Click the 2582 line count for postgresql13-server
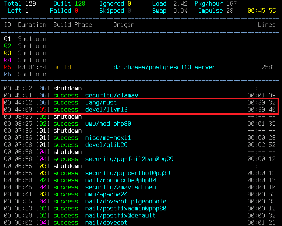Image resolution: width=282 pixels, height=226 pixels. click(x=268, y=67)
